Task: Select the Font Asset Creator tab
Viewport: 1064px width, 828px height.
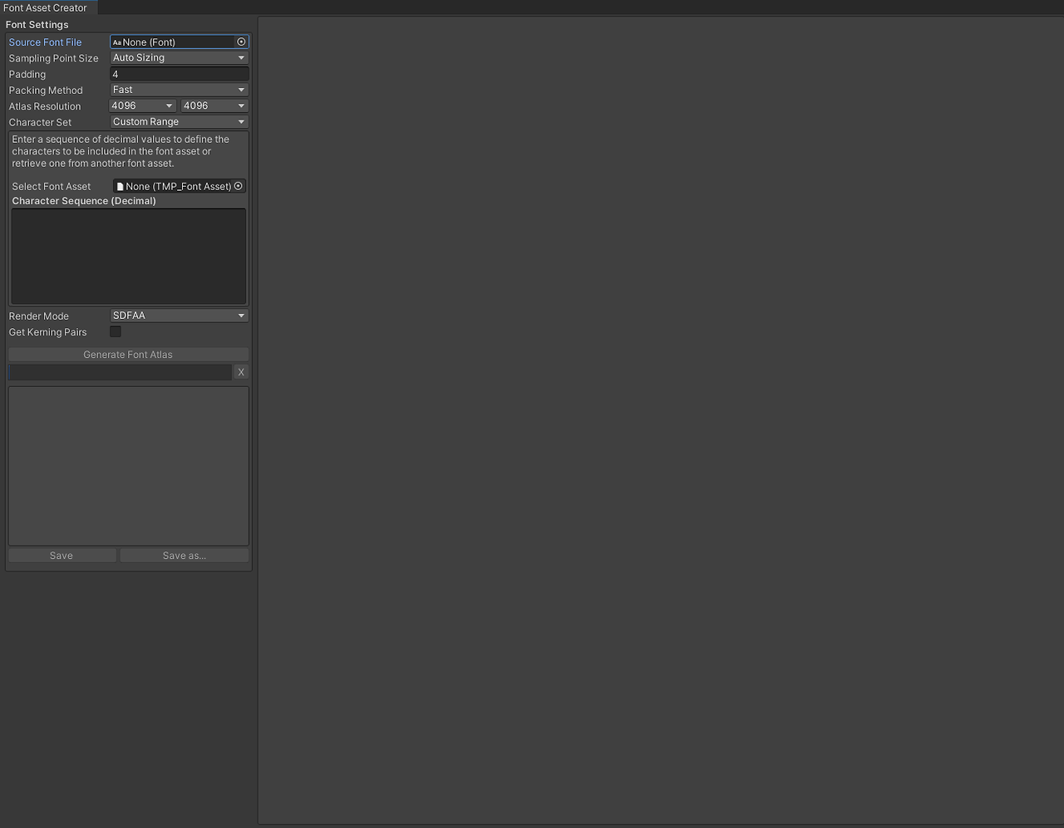Action: pyautogui.click(x=47, y=7)
